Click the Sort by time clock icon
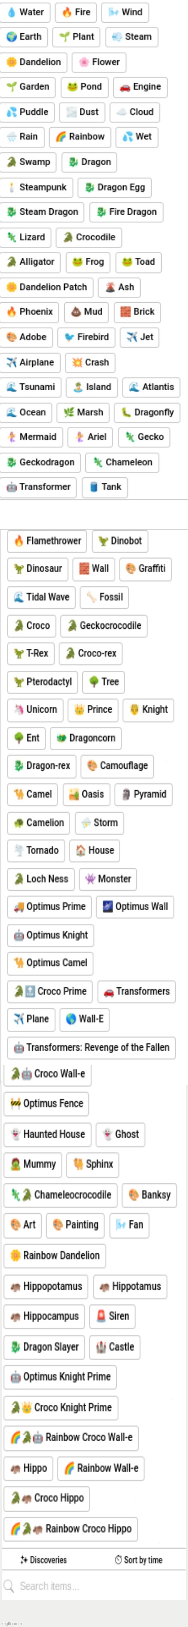Viewport: 188px width, 1627px height. 118,1560
